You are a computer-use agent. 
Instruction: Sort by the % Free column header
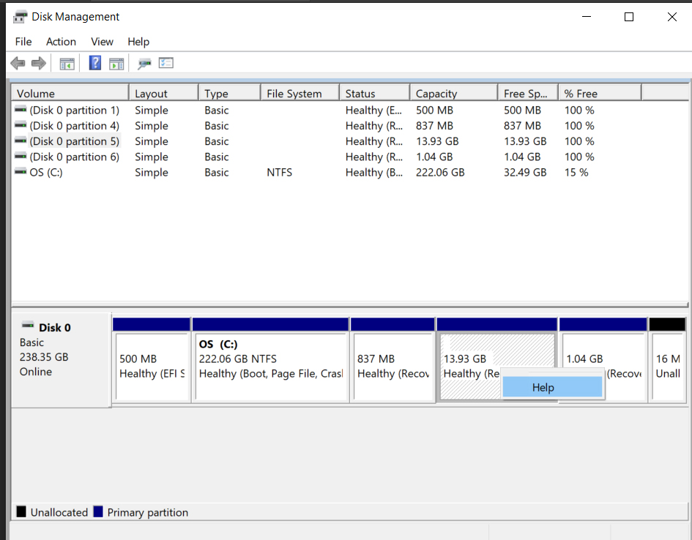pyautogui.click(x=600, y=94)
